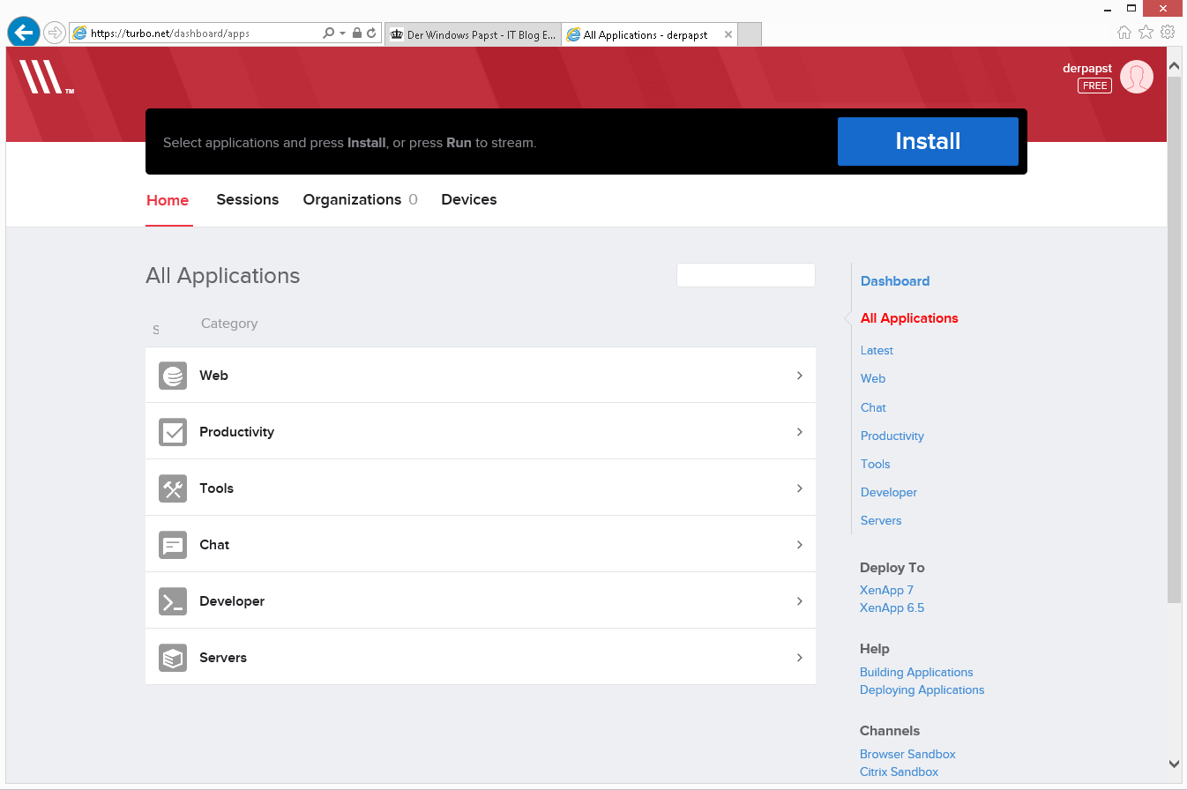
Task: Click the address bar refresh icon
Action: tap(371, 34)
